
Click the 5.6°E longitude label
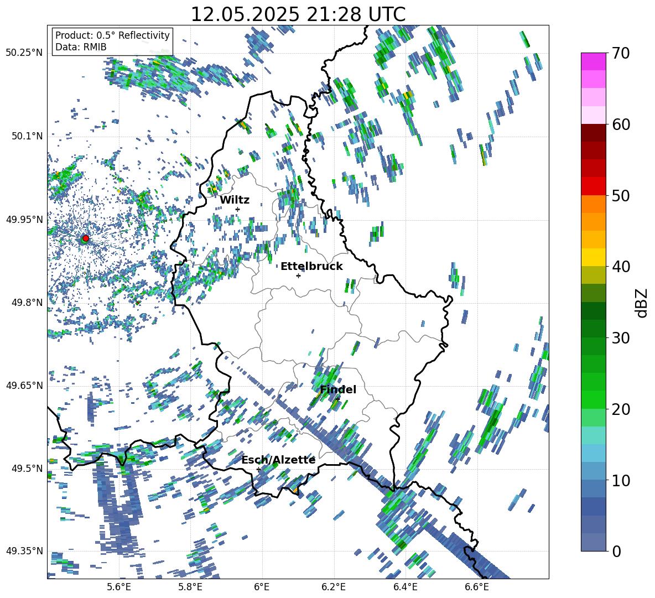(x=119, y=587)
